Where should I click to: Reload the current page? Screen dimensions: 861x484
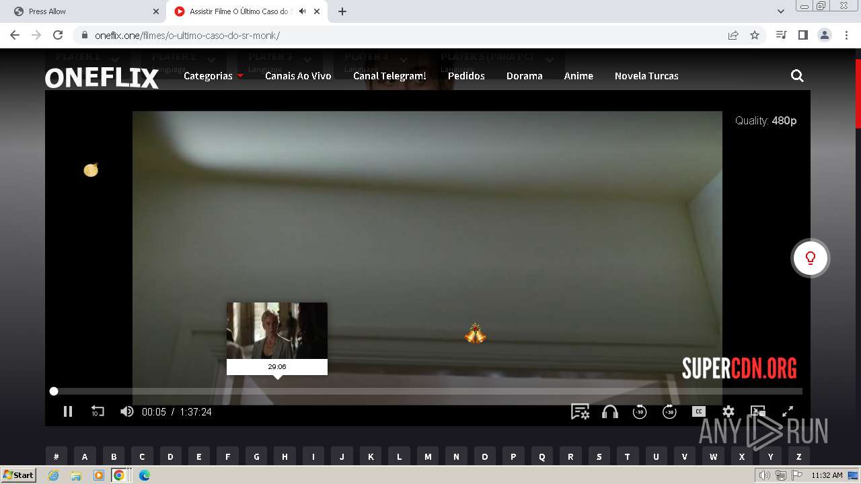[x=58, y=36]
